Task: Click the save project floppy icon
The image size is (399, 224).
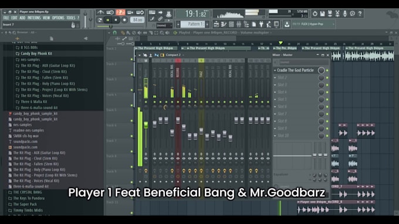Action: pyautogui.click(x=322, y=13)
